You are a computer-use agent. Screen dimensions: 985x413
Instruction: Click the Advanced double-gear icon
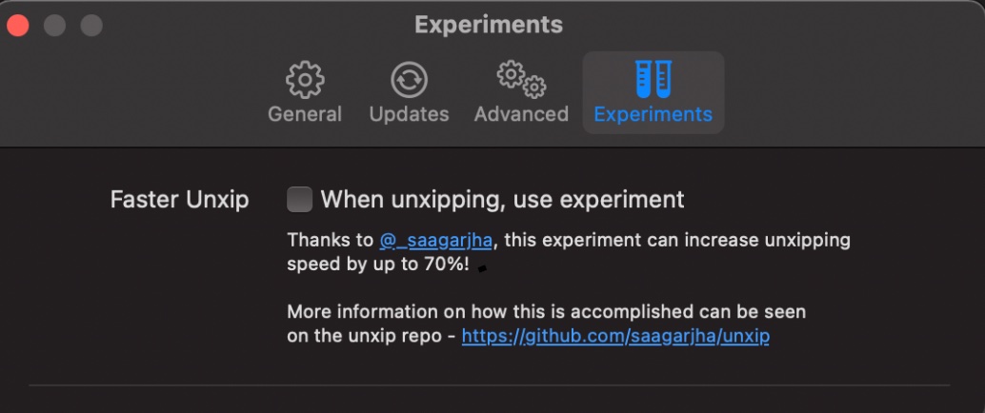521,80
